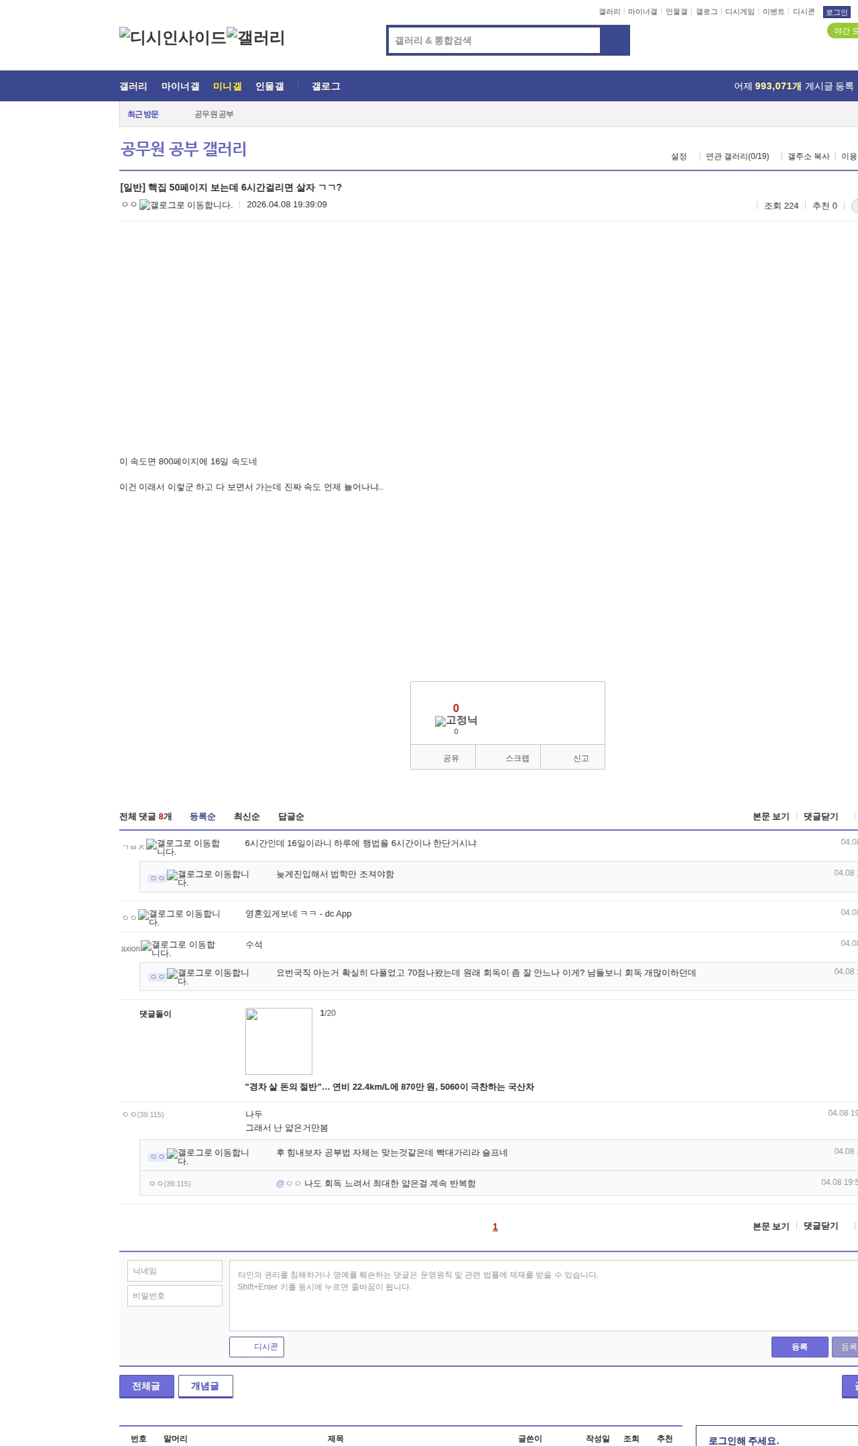Click the 디시인사이드 logo image
Image resolution: width=858 pixels, height=1446 pixels.
(172, 37)
